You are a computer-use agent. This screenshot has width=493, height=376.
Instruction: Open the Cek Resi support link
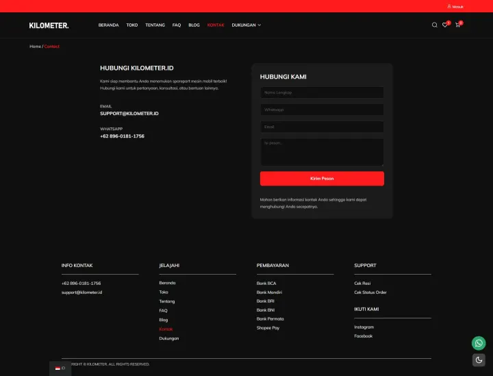point(362,284)
